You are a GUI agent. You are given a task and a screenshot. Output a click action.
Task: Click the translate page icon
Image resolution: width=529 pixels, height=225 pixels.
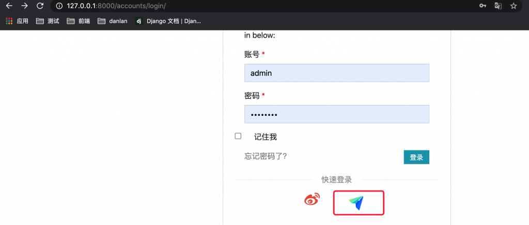pos(498,6)
